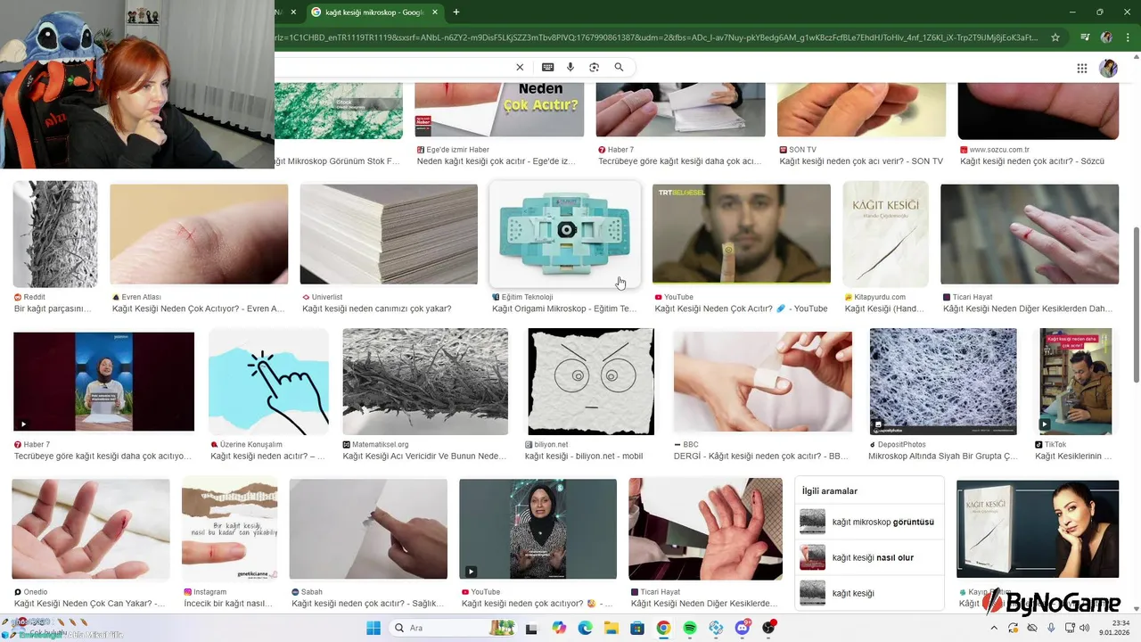This screenshot has width=1141, height=642.
Task: Open 'Kağıt Kesiği Neden Çok Can Yakar?' Onedio link
Action: (89, 604)
